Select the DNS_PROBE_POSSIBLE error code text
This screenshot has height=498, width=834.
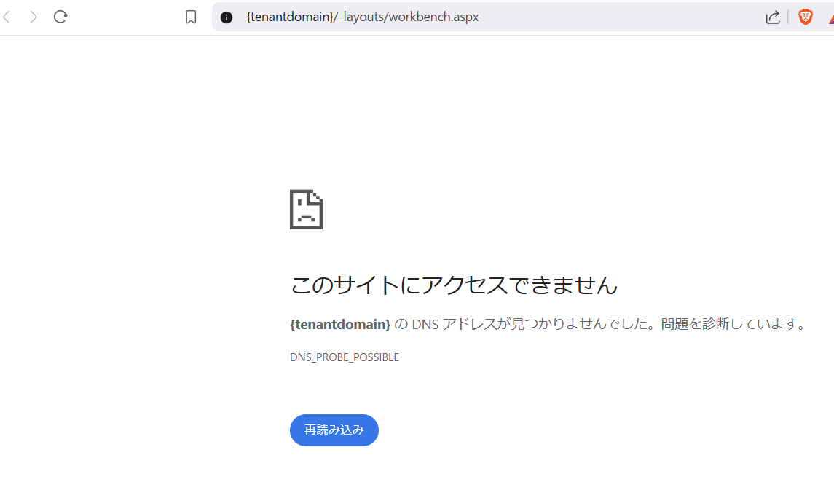(345, 357)
